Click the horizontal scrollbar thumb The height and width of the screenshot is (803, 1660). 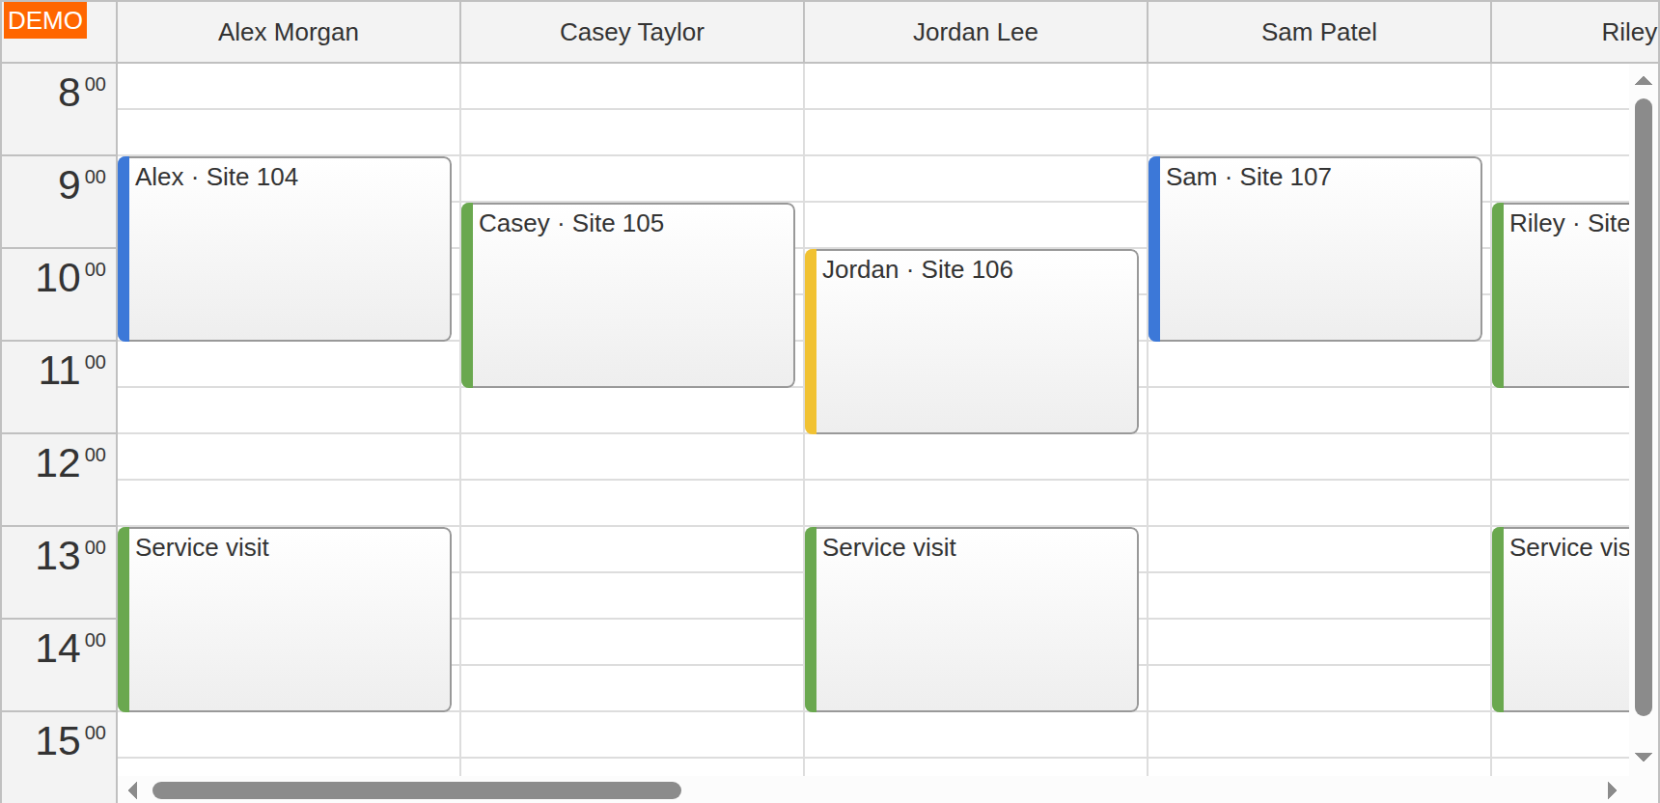(417, 790)
